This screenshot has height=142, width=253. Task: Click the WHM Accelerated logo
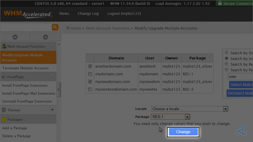point(28,14)
